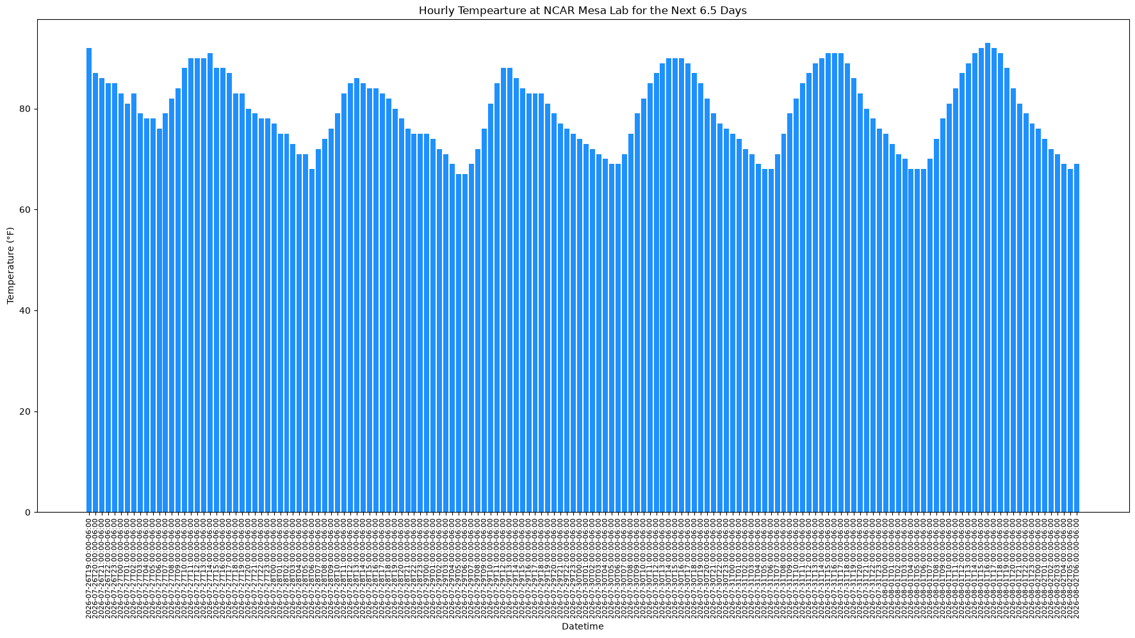
Task: Click x-axis tick label '2026-07-27T00:00:00-06:00'
Action: pos(121,568)
